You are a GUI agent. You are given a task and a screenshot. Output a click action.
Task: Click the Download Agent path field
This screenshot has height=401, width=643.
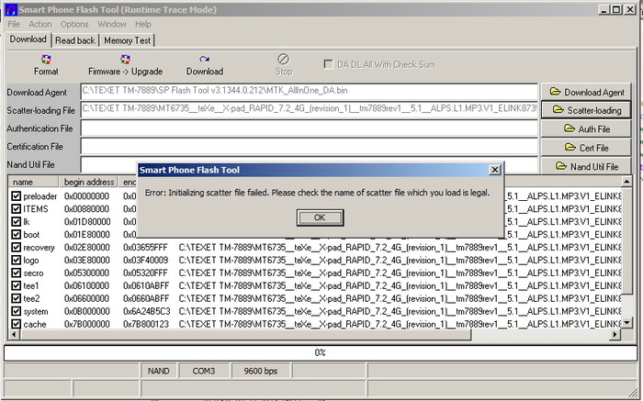tap(308, 92)
